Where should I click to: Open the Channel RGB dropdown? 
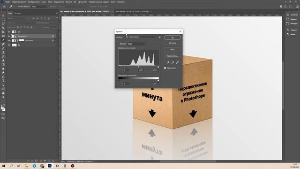[x=136, y=44]
